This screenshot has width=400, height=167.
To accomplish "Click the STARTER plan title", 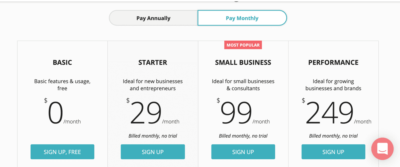I will [x=153, y=63].
